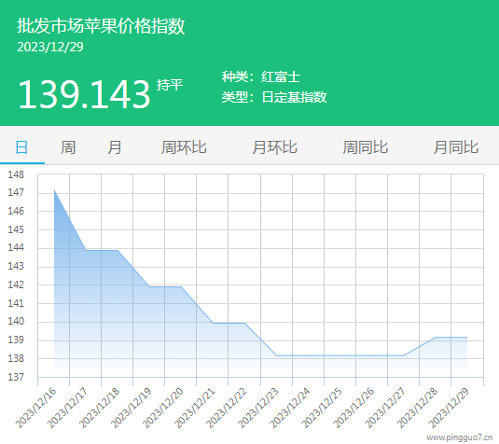
Task: Select the 周环比 tab
Action: tap(184, 147)
